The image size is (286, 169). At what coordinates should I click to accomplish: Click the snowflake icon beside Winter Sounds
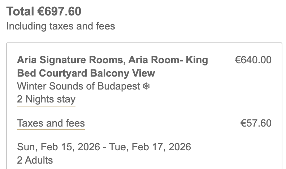coord(146,86)
